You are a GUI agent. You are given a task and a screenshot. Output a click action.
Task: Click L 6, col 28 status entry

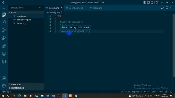[x=125, y=92]
